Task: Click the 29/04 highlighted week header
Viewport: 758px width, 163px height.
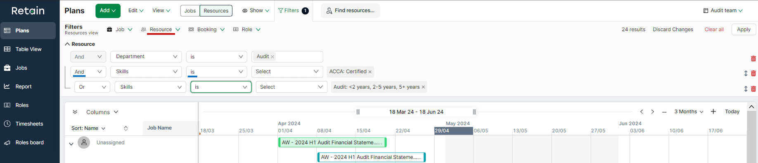Action: (453, 131)
